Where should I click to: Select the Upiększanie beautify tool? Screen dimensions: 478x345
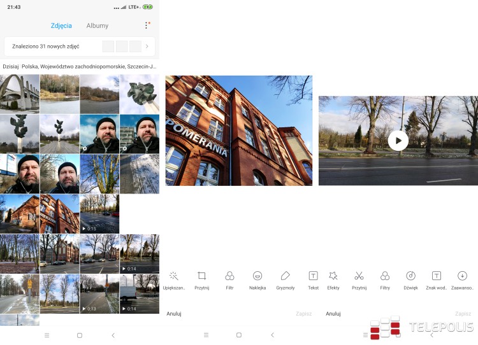click(173, 279)
